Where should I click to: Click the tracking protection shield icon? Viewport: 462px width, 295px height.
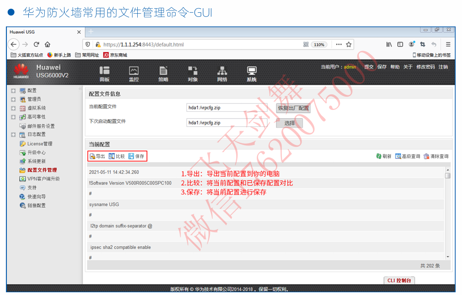(88, 45)
